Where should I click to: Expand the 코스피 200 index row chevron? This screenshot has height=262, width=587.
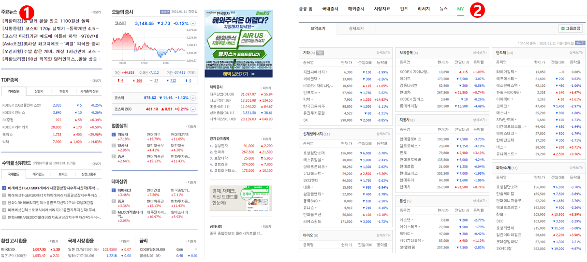point(193,109)
